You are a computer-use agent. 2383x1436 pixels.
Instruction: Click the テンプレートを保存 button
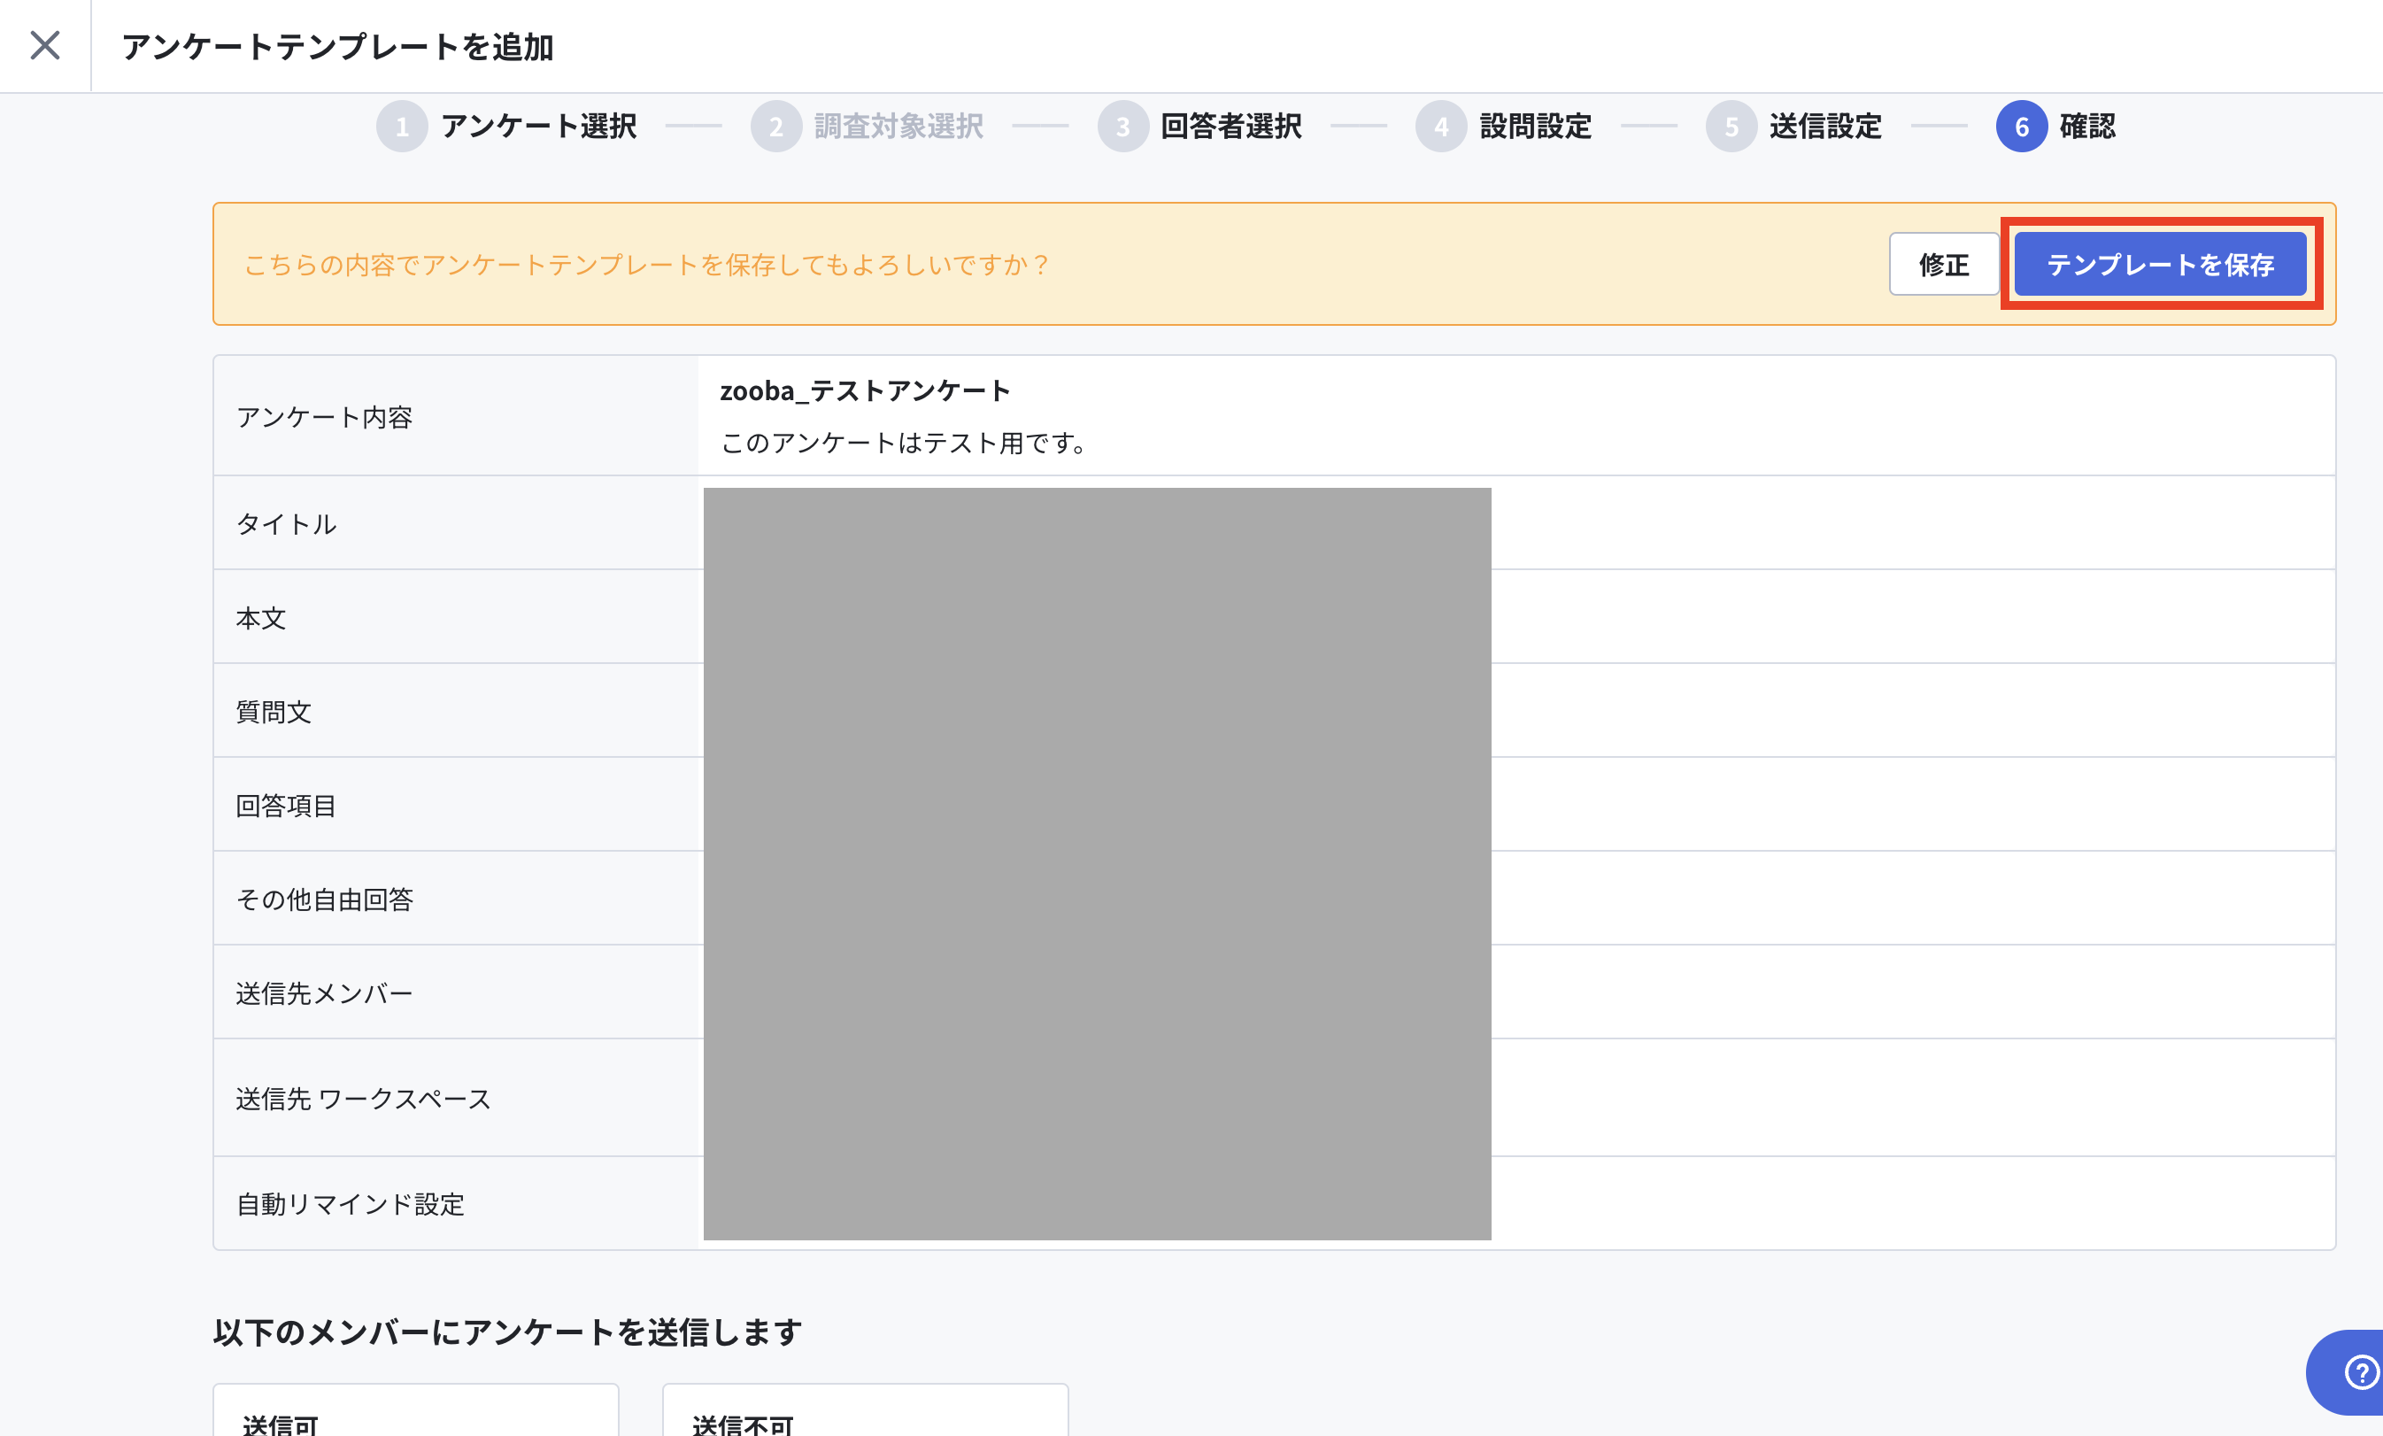(x=2160, y=264)
